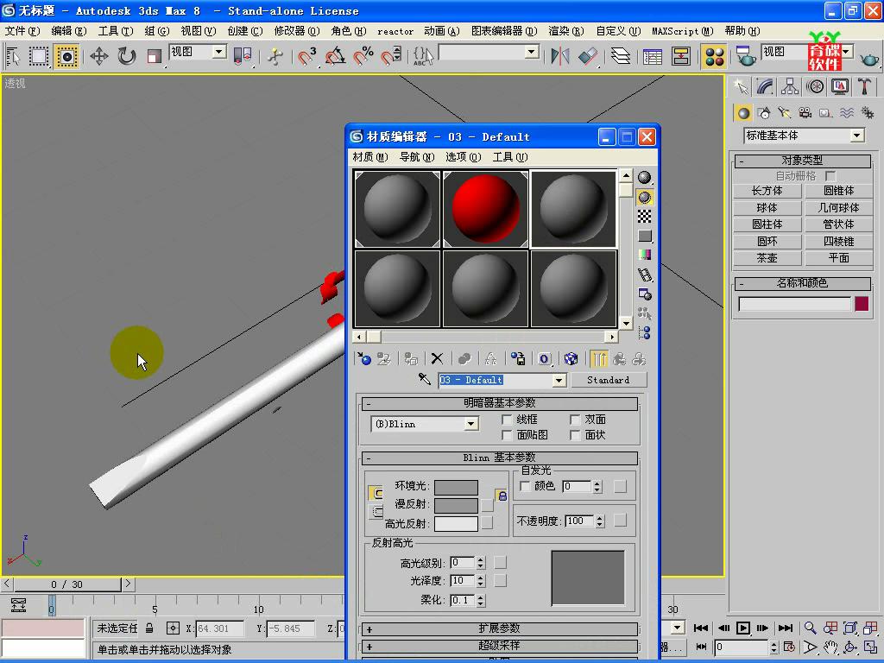This screenshot has height=663, width=884.
Task: Toggle the checkered Background icon
Action: tap(644, 217)
